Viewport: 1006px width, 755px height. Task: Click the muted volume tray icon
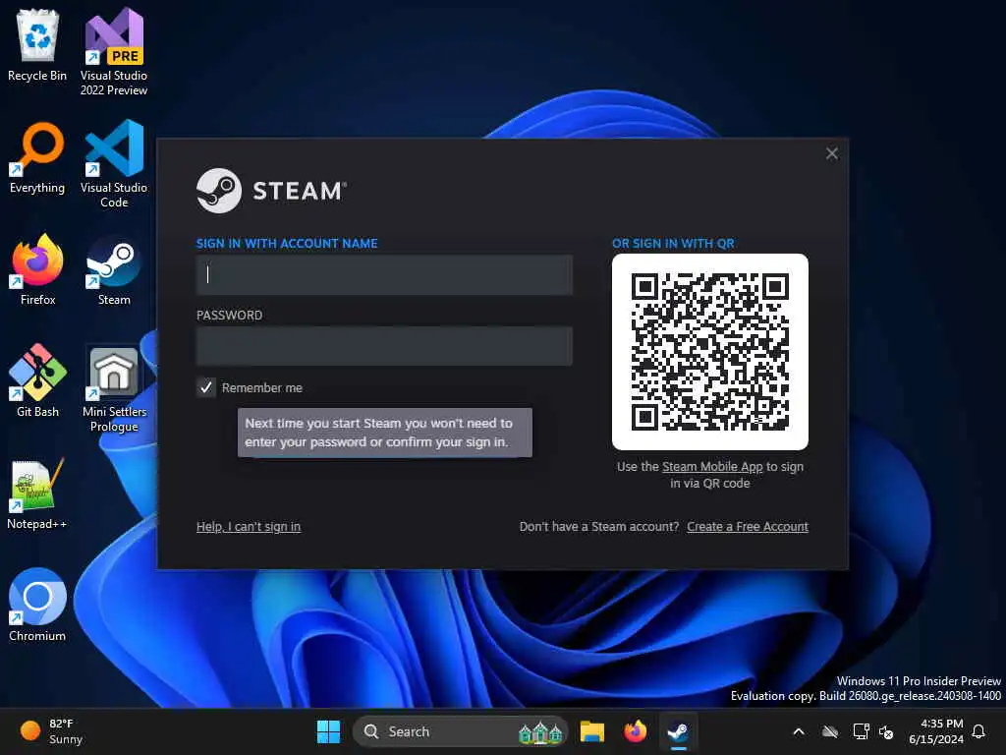coord(886,731)
